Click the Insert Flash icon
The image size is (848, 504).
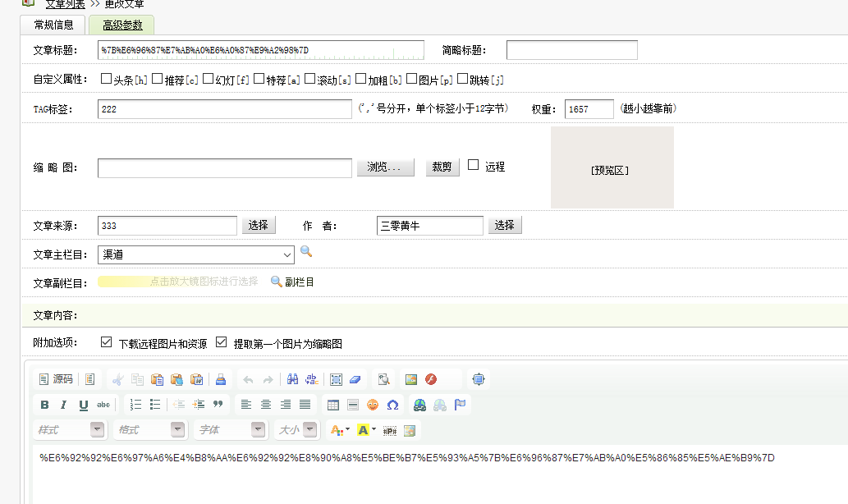pyautogui.click(x=431, y=378)
